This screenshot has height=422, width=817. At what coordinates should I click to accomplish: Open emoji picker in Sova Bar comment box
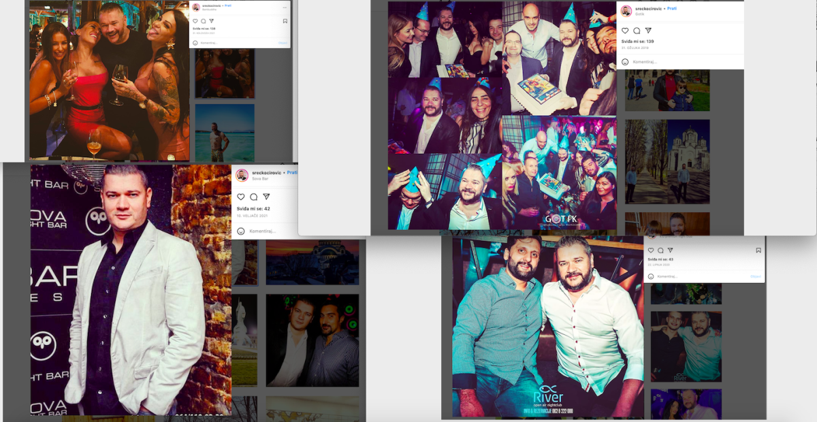pyautogui.click(x=240, y=231)
